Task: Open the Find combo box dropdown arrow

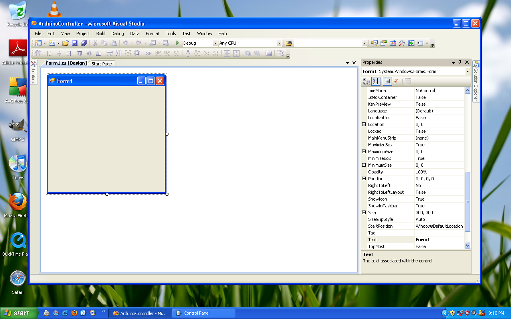Action: point(364,43)
